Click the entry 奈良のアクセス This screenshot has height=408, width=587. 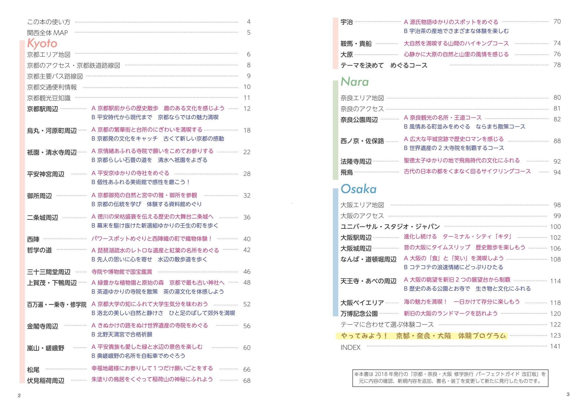(362, 109)
